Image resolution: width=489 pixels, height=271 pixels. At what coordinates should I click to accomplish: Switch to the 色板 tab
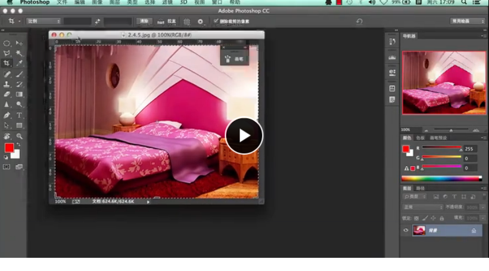(420, 138)
